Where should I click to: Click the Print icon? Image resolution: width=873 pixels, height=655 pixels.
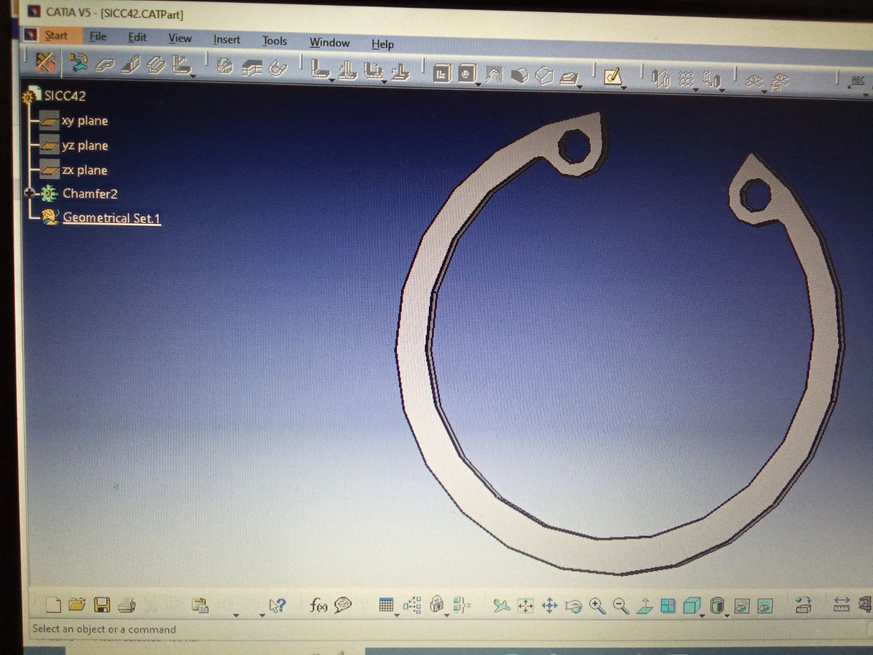(127, 605)
